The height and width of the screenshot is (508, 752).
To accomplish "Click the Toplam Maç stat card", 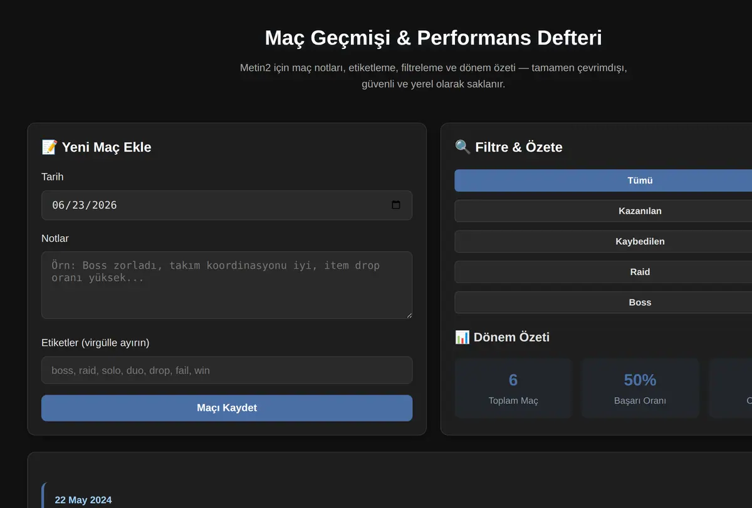I will 513,388.
